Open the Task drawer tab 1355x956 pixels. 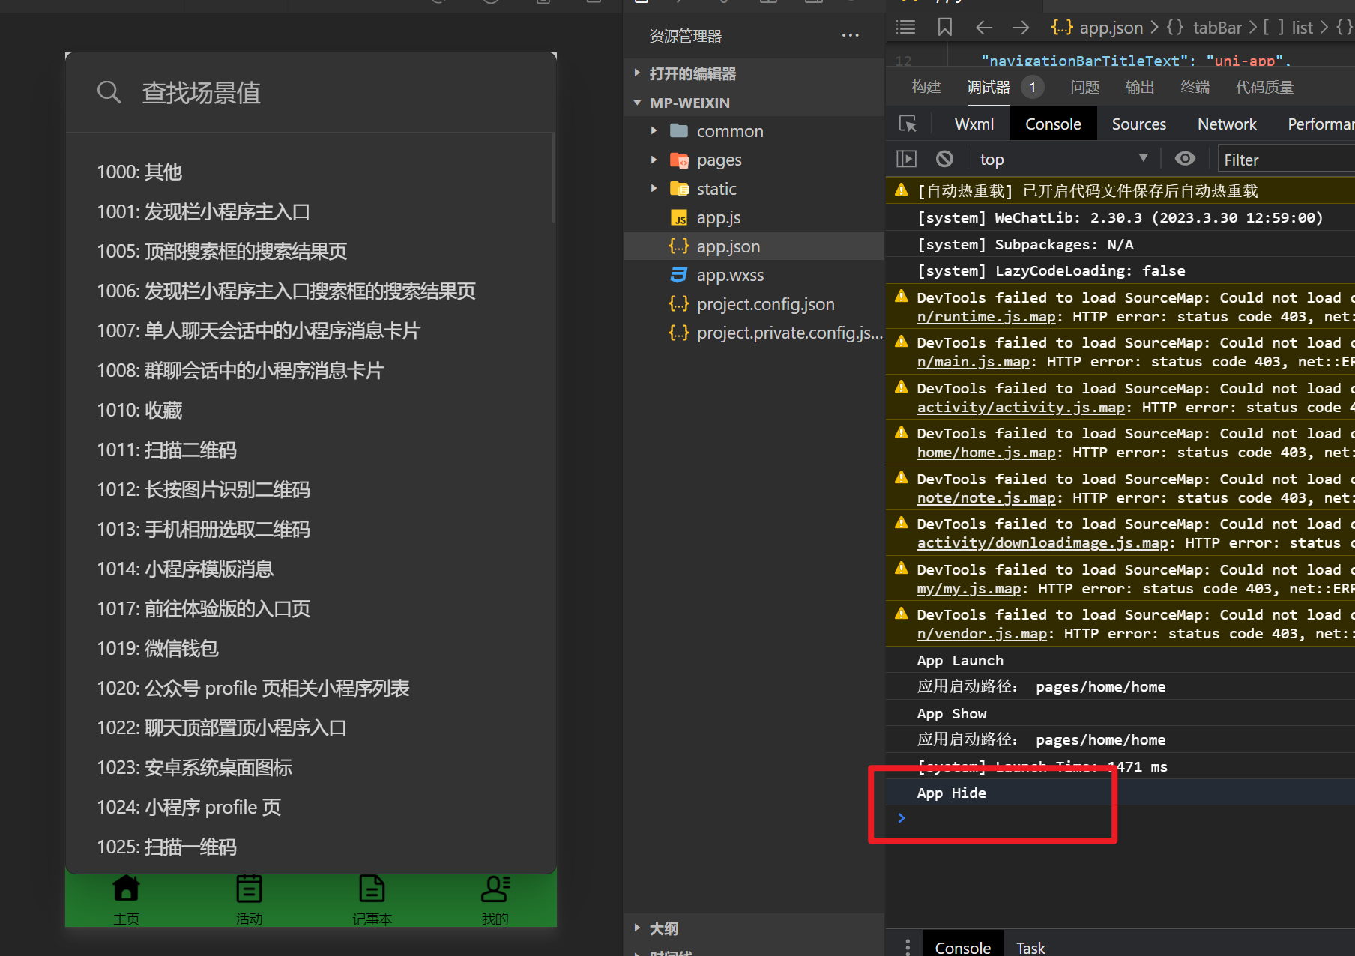pos(1030,948)
